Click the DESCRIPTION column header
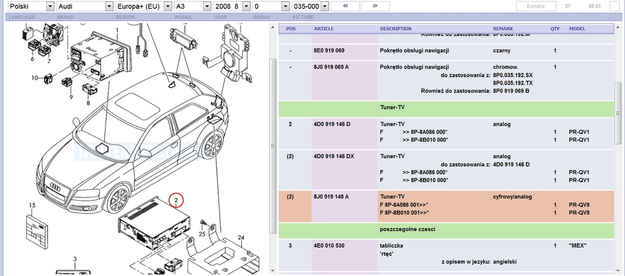625x276 pixels. click(396, 29)
